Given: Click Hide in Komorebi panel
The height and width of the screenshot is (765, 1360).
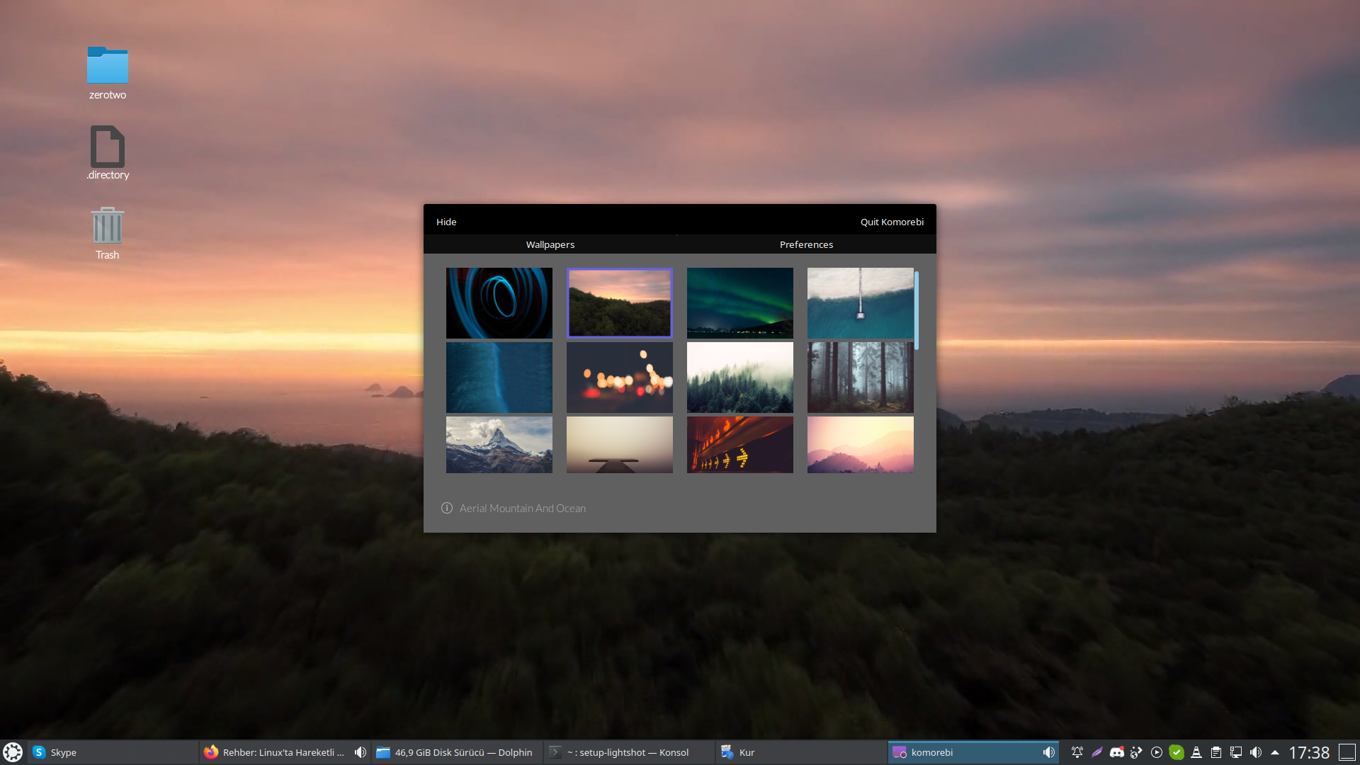Looking at the screenshot, I should coord(446,222).
